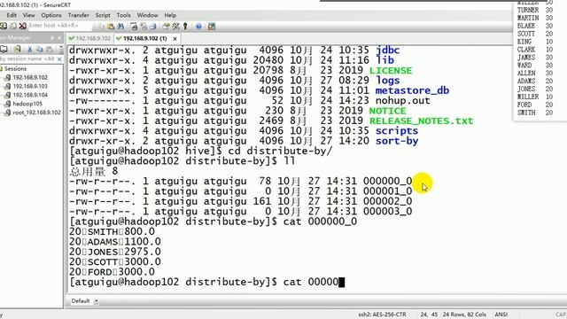This screenshot has width=567, height=319.
Task: Click the scripts directory name
Action: pyautogui.click(x=397, y=131)
